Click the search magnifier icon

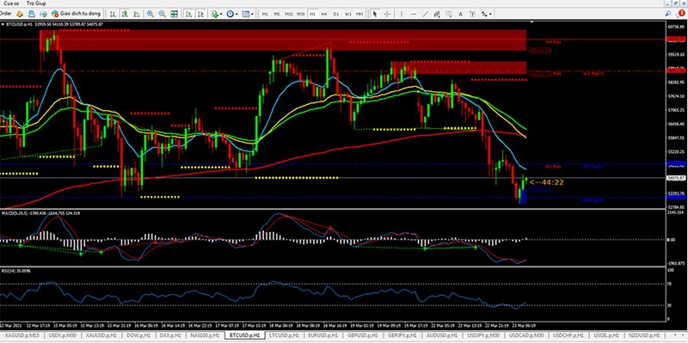[668, 14]
